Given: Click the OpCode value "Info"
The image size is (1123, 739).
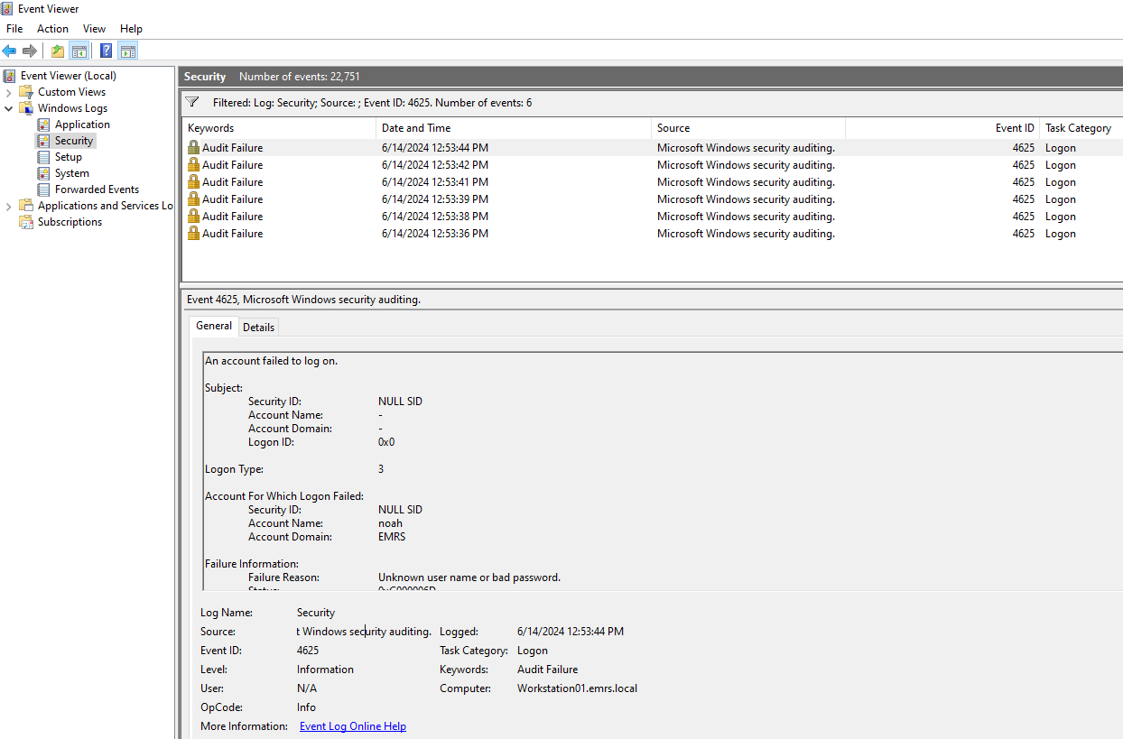Looking at the screenshot, I should (x=306, y=707).
